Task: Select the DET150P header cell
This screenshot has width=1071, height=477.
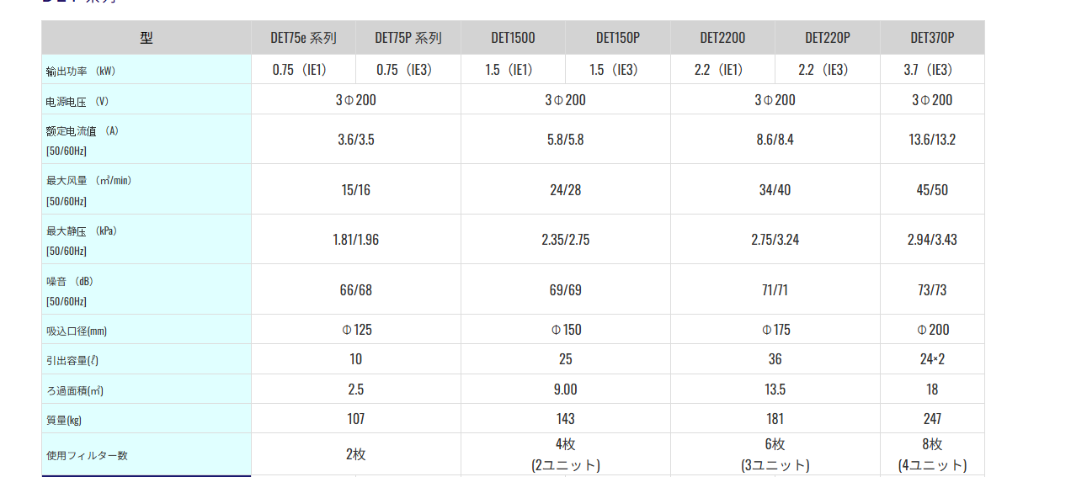Action: tap(618, 38)
